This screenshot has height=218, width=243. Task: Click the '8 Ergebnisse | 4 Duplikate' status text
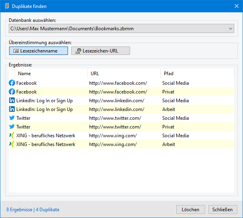[x=33, y=210]
